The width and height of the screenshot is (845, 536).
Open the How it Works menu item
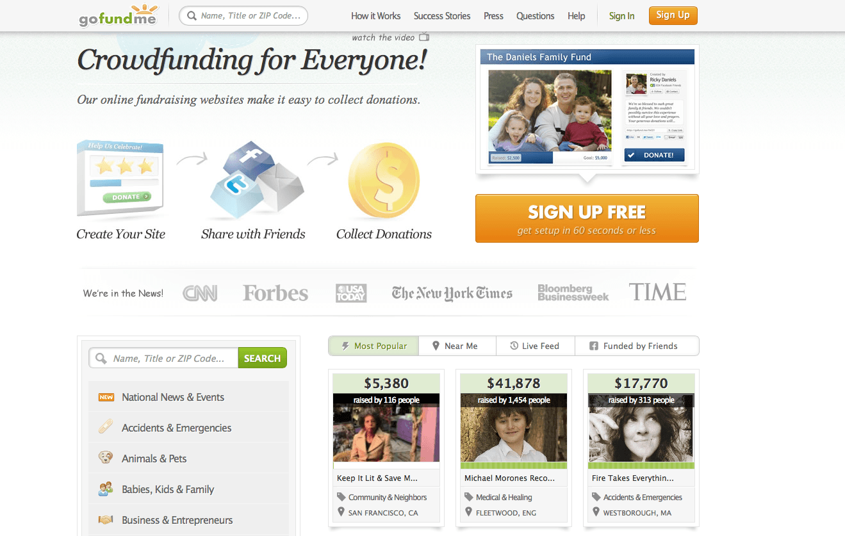tap(375, 16)
